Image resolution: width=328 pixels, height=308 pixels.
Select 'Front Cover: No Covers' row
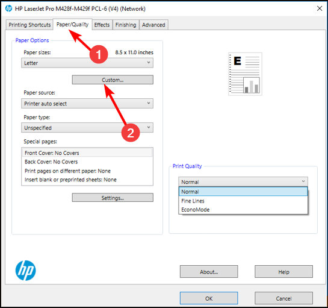[87, 152]
